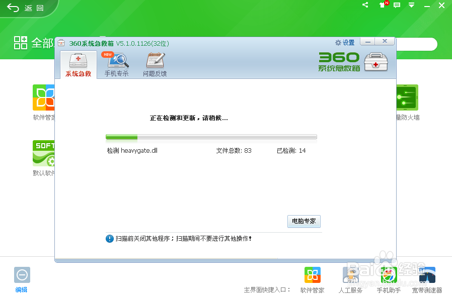
Task: Open the 流量防火墙 tool on the right
Action: click(407, 98)
